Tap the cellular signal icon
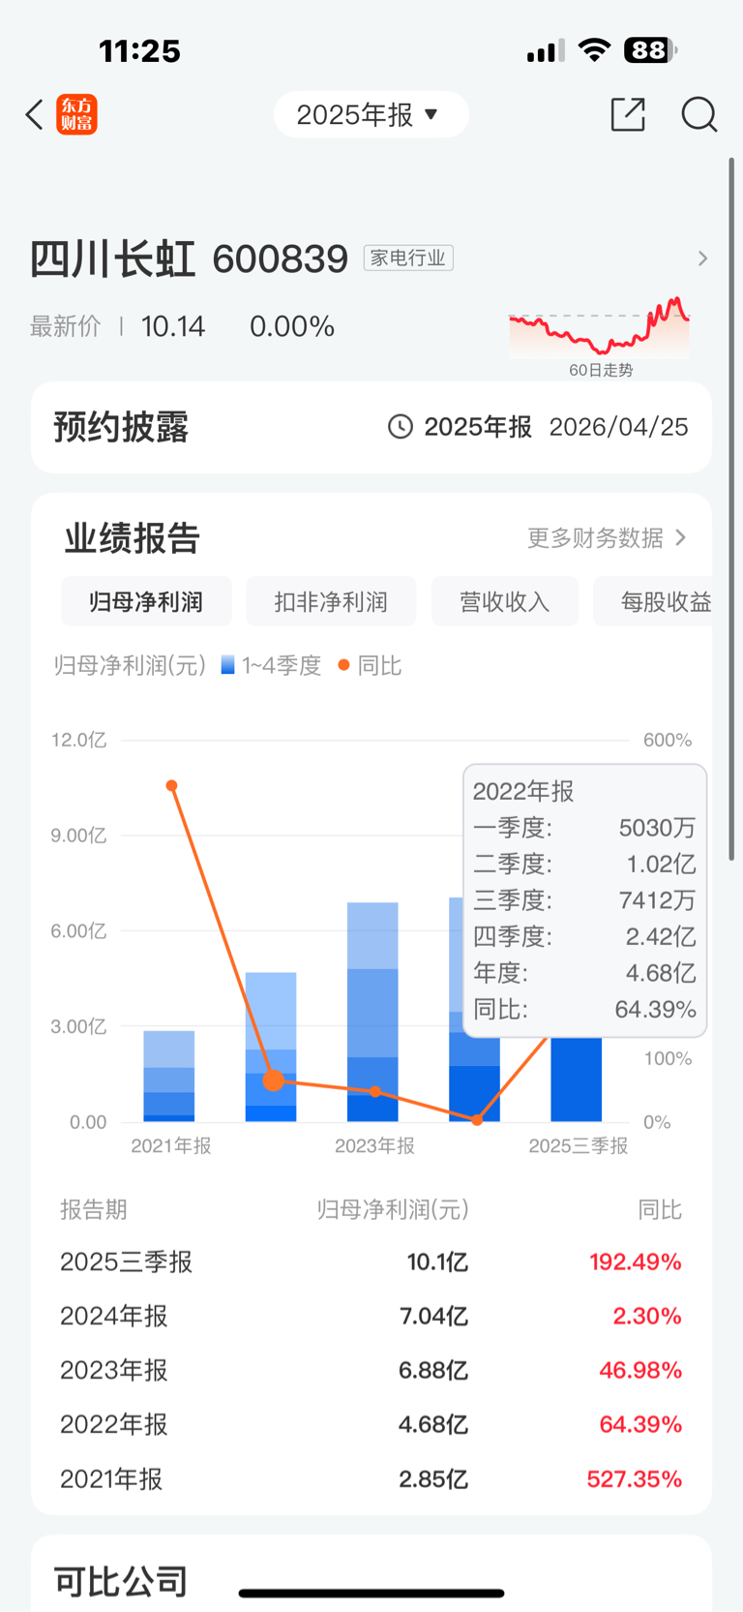The image size is (743, 1612). (545, 50)
